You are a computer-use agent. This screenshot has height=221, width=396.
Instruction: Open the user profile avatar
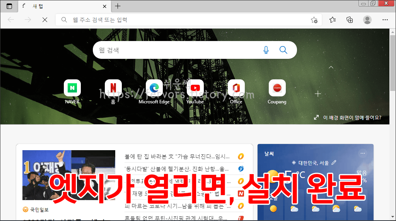367,20
